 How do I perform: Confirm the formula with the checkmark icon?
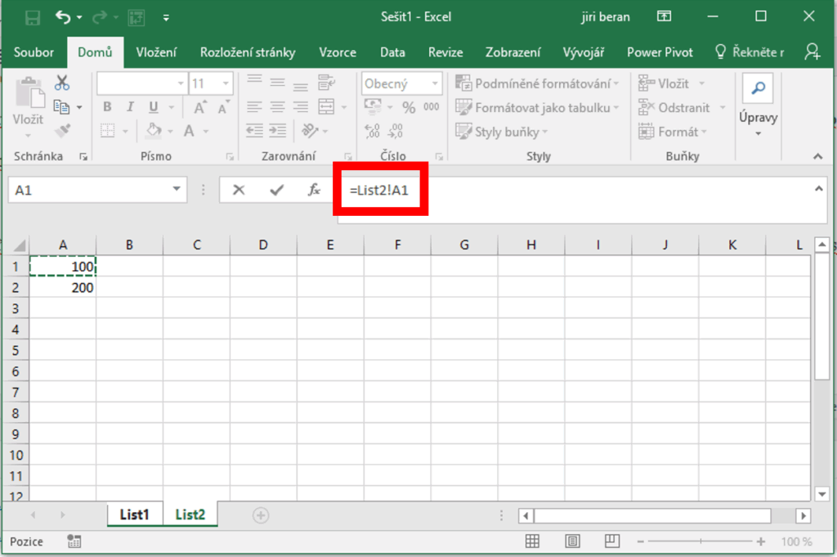tap(276, 190)
